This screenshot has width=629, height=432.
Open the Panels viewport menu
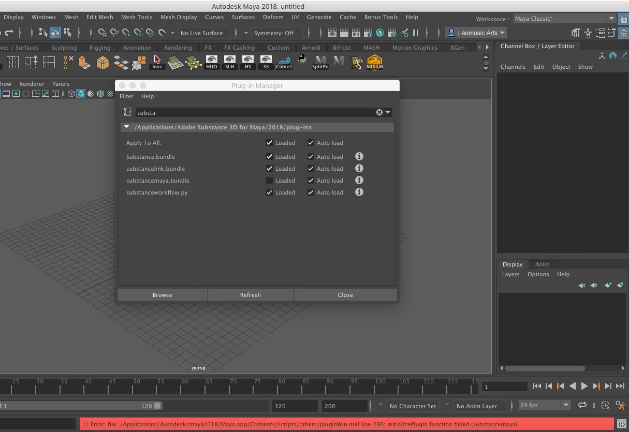click(x=61, y=84)
